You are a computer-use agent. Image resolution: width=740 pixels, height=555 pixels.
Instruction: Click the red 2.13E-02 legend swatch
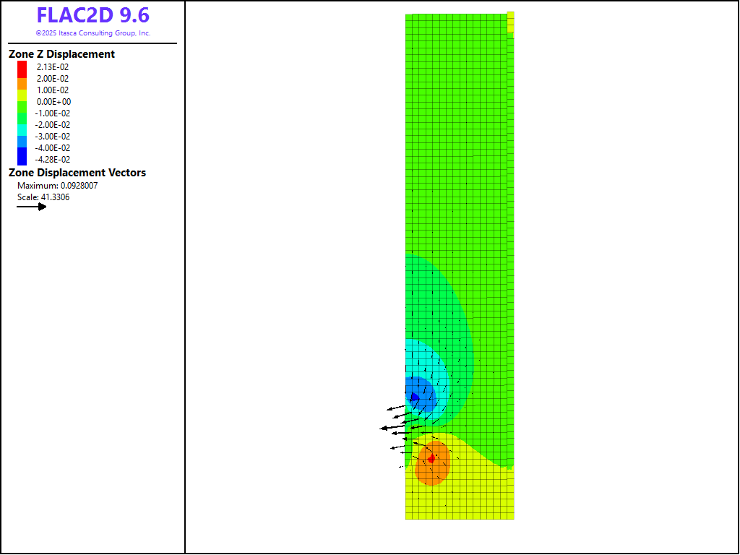(x=22, y=66)
